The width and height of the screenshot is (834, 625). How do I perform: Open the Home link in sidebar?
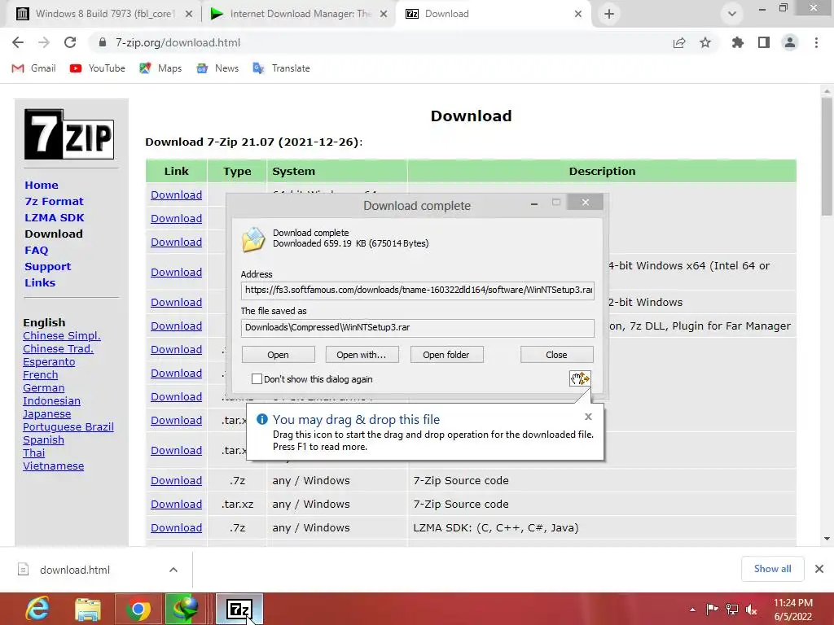point(42,185)
